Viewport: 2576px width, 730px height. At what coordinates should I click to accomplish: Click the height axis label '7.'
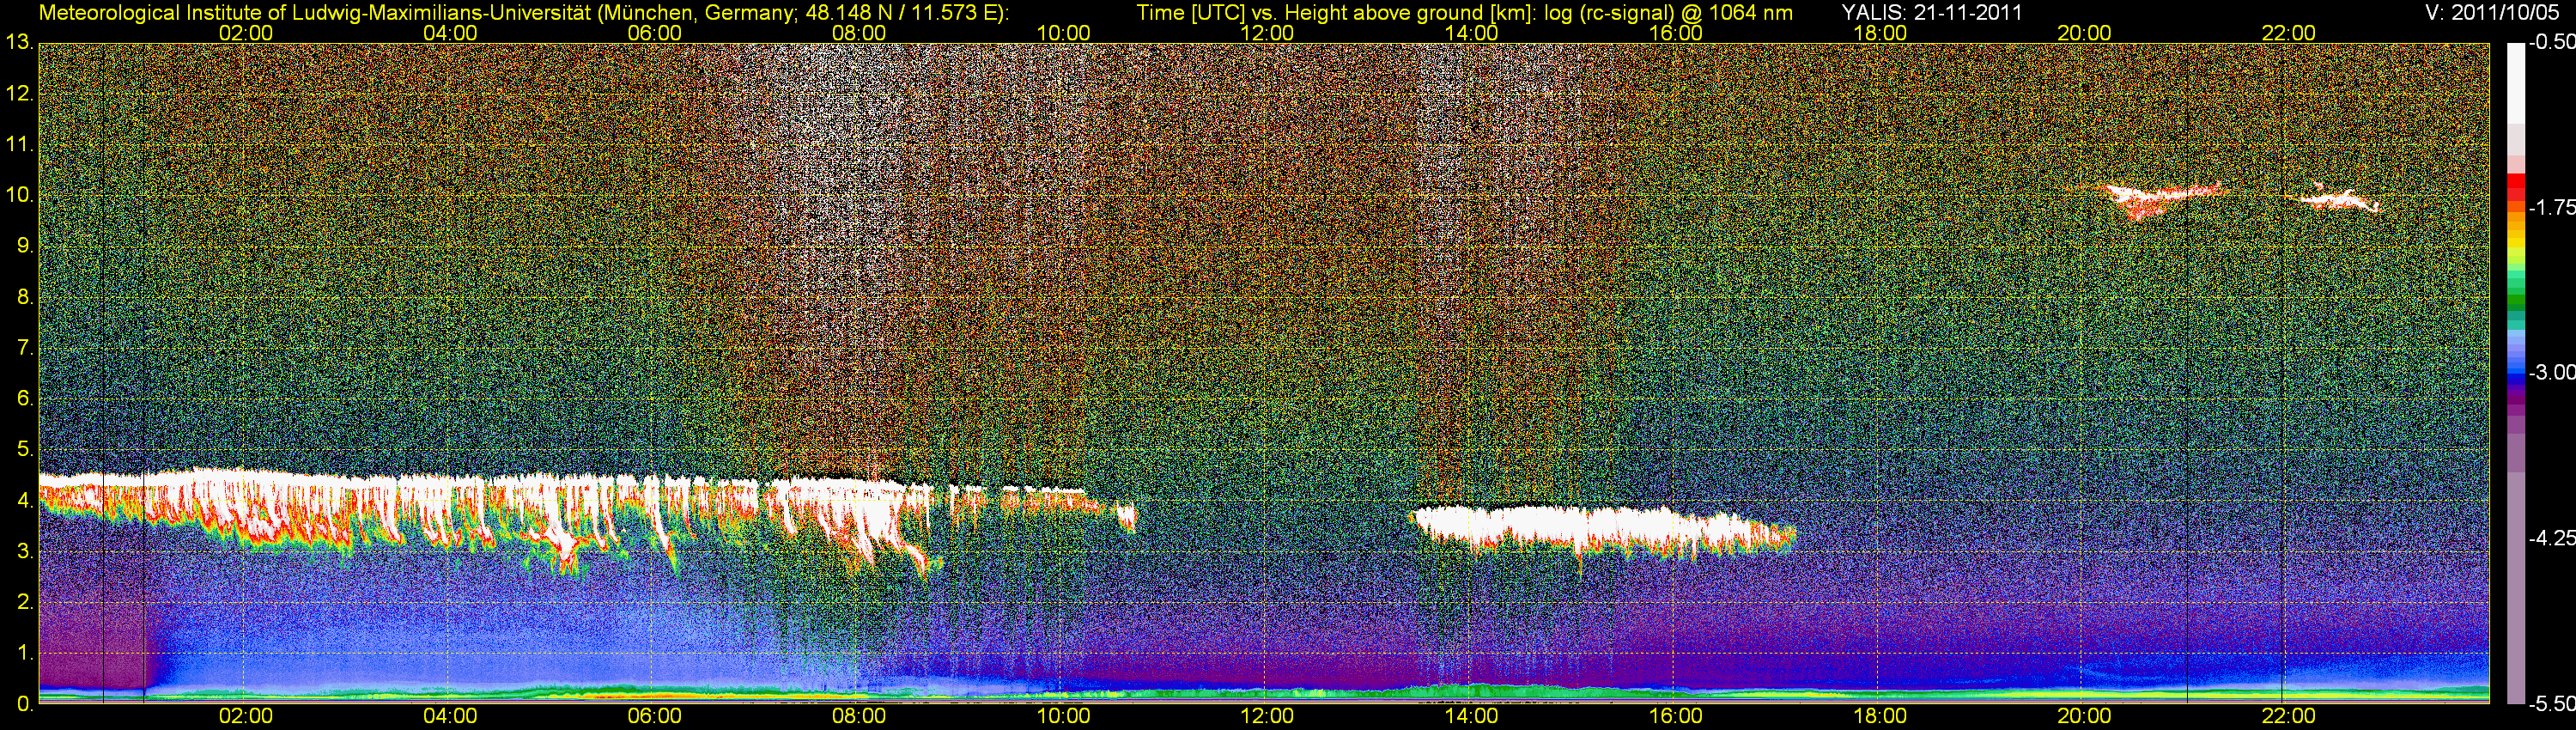click(x=25, y=348)
